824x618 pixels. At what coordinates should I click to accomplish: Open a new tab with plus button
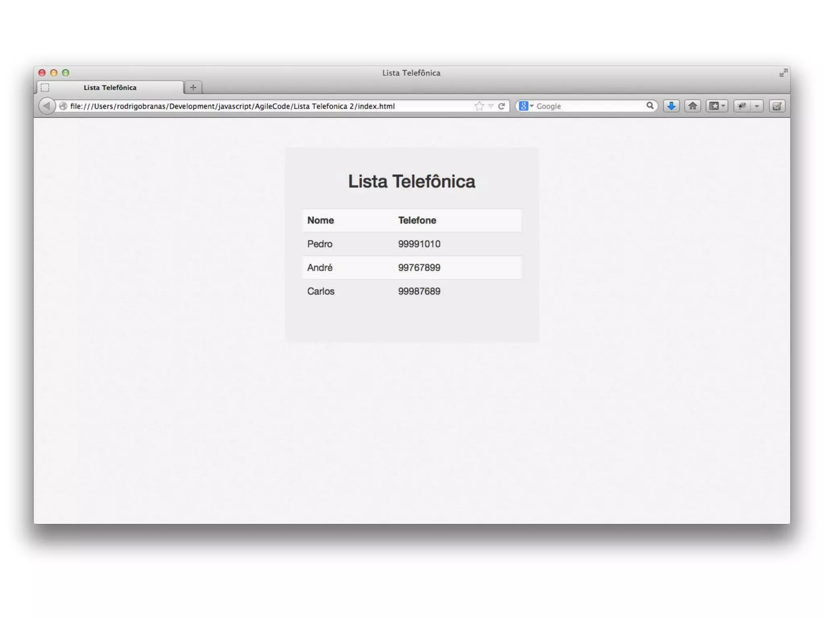pyautogui.click(x=193, y=87)
